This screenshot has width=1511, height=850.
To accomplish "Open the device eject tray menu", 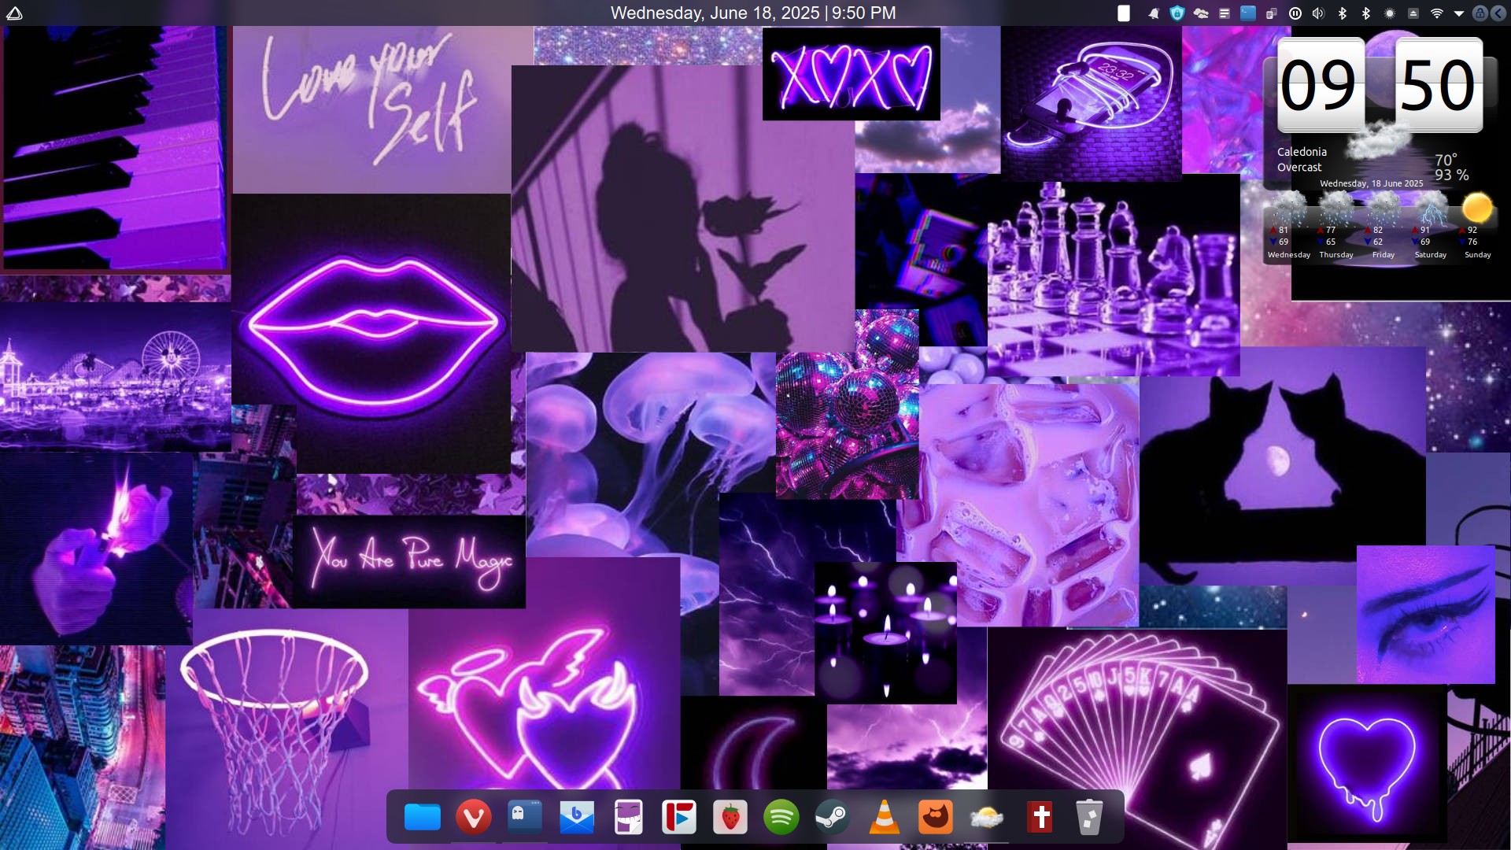I will (x=1413, y=13).
